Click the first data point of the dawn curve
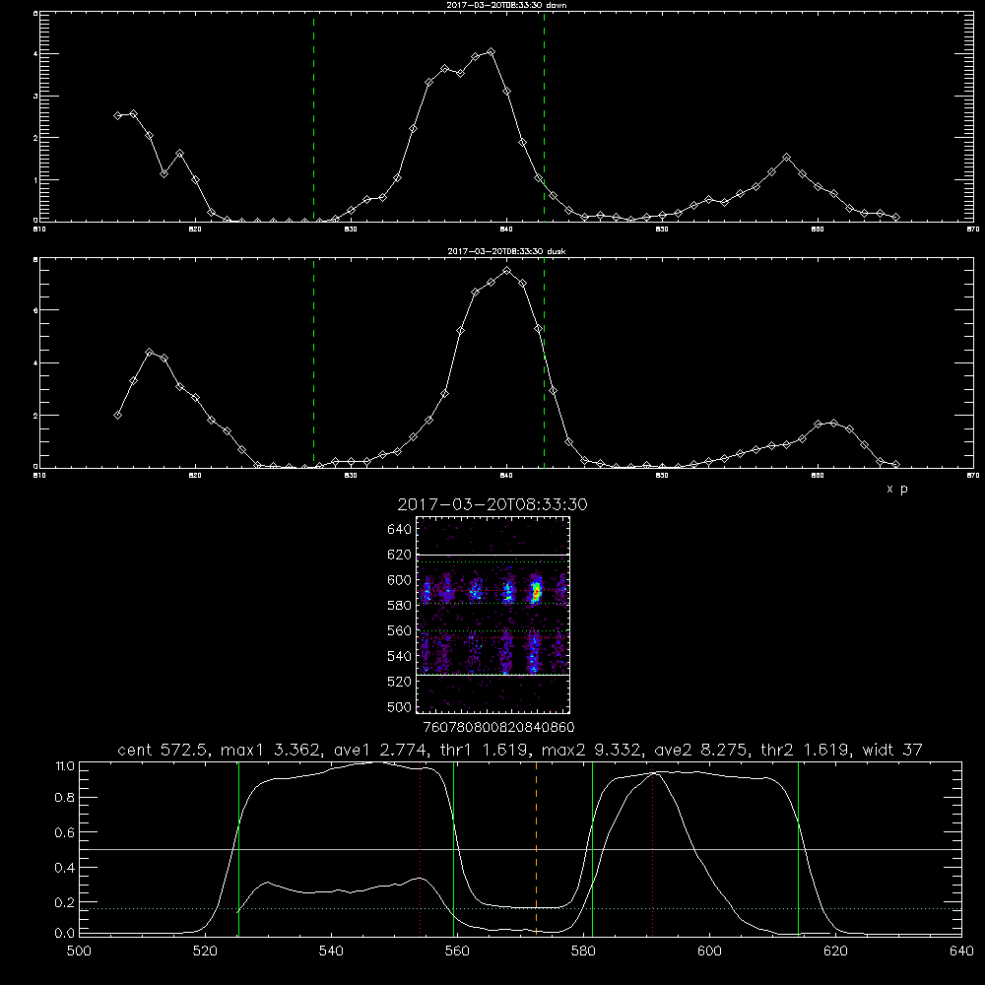Screen dimensions: 985x985 point(117,115)
